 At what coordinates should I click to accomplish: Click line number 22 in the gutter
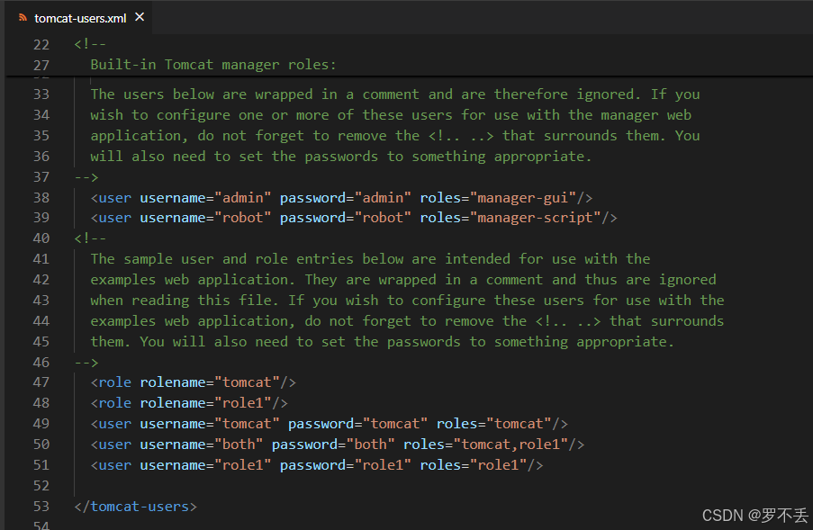point(41,45)
